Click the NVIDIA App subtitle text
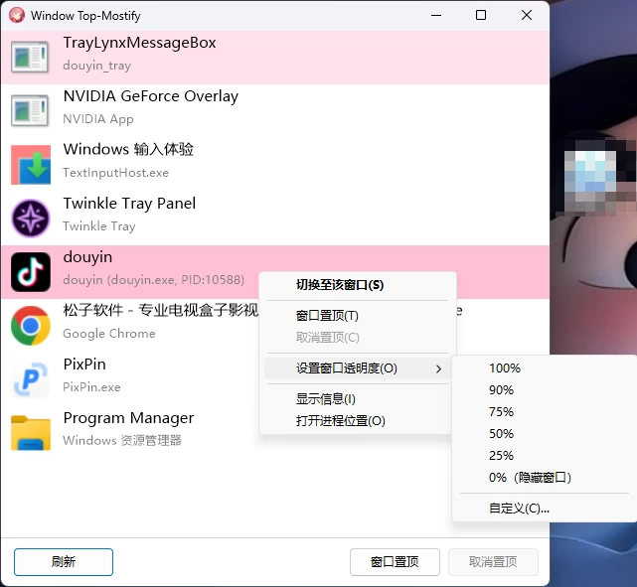This screenshot has height=587, width=637. click(98, 119)
